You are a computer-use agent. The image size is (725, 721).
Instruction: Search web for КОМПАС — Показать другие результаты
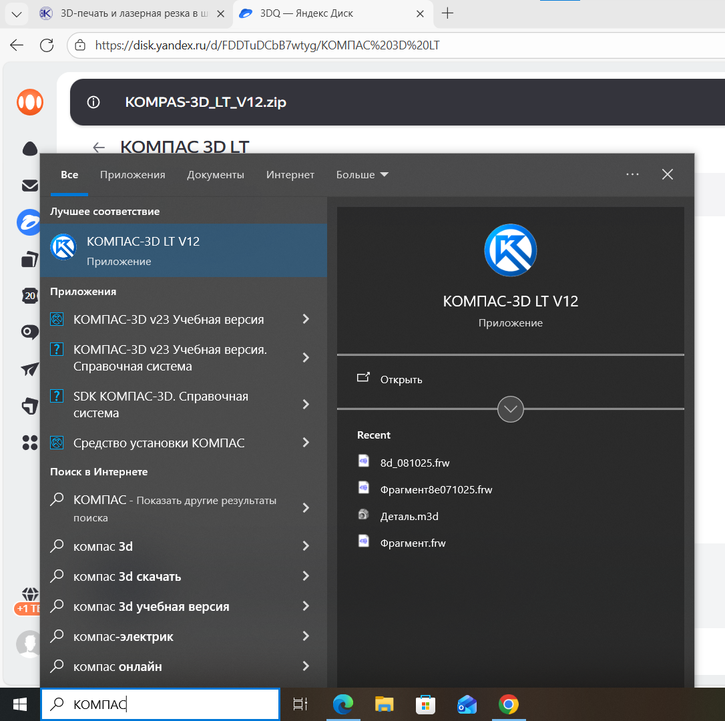(x=175, y=508)
